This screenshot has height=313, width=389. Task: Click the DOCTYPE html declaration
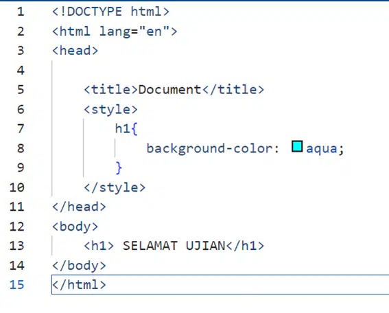click(x=110, y=12)
